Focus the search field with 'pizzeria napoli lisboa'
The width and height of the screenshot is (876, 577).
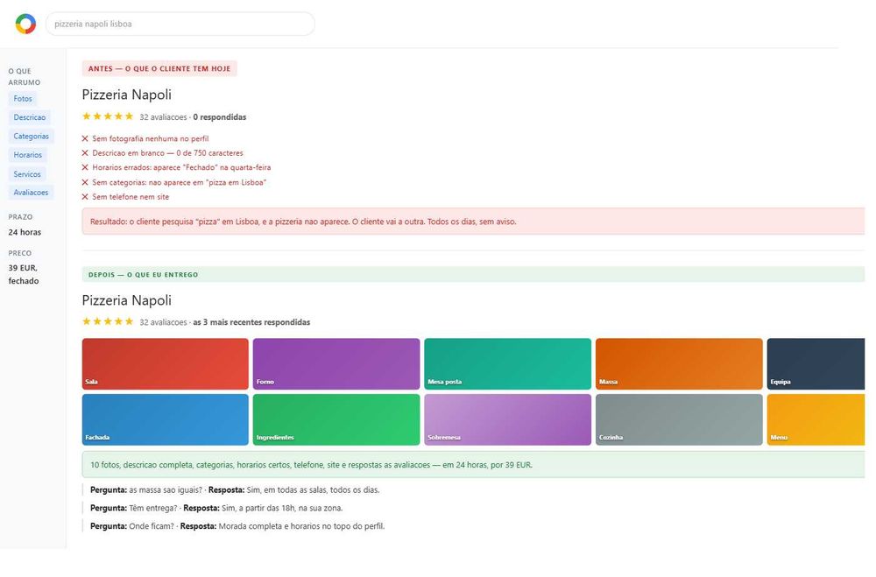[x=180, y=24]
